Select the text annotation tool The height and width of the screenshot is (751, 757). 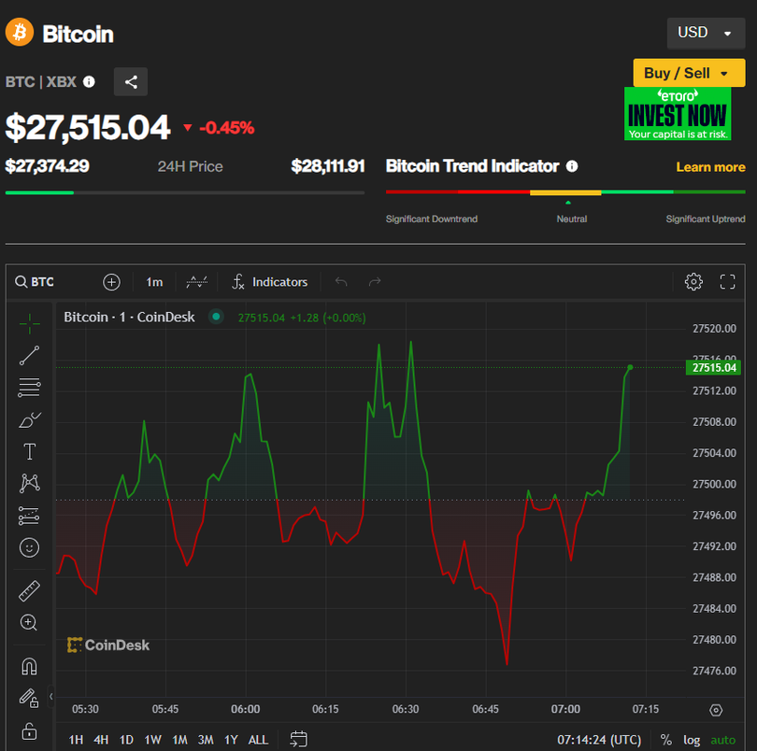pos(29,452)
